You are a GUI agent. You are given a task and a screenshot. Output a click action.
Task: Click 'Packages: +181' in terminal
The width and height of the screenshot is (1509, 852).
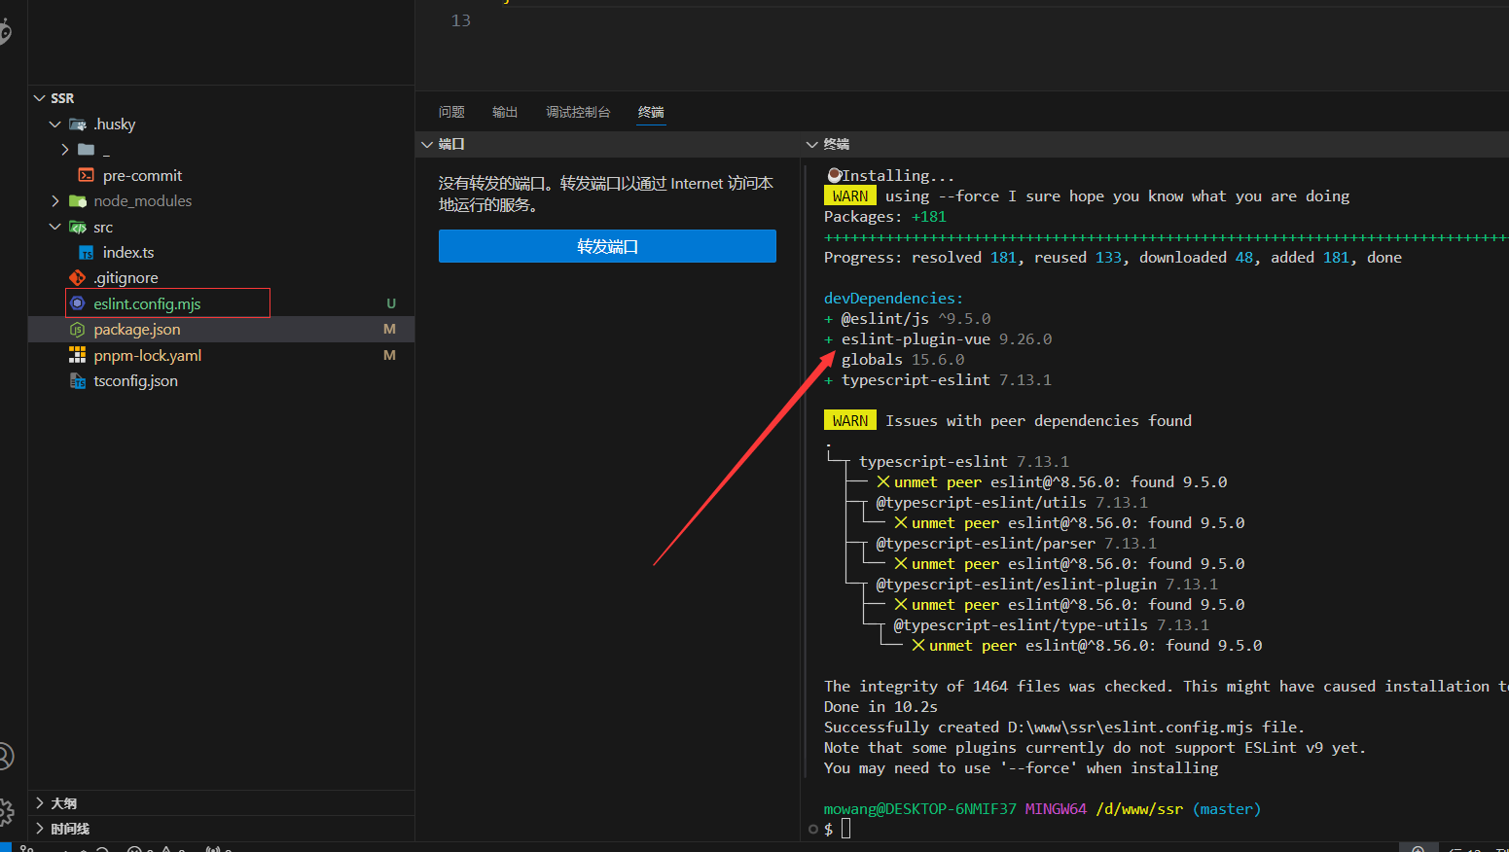point(885,217)
